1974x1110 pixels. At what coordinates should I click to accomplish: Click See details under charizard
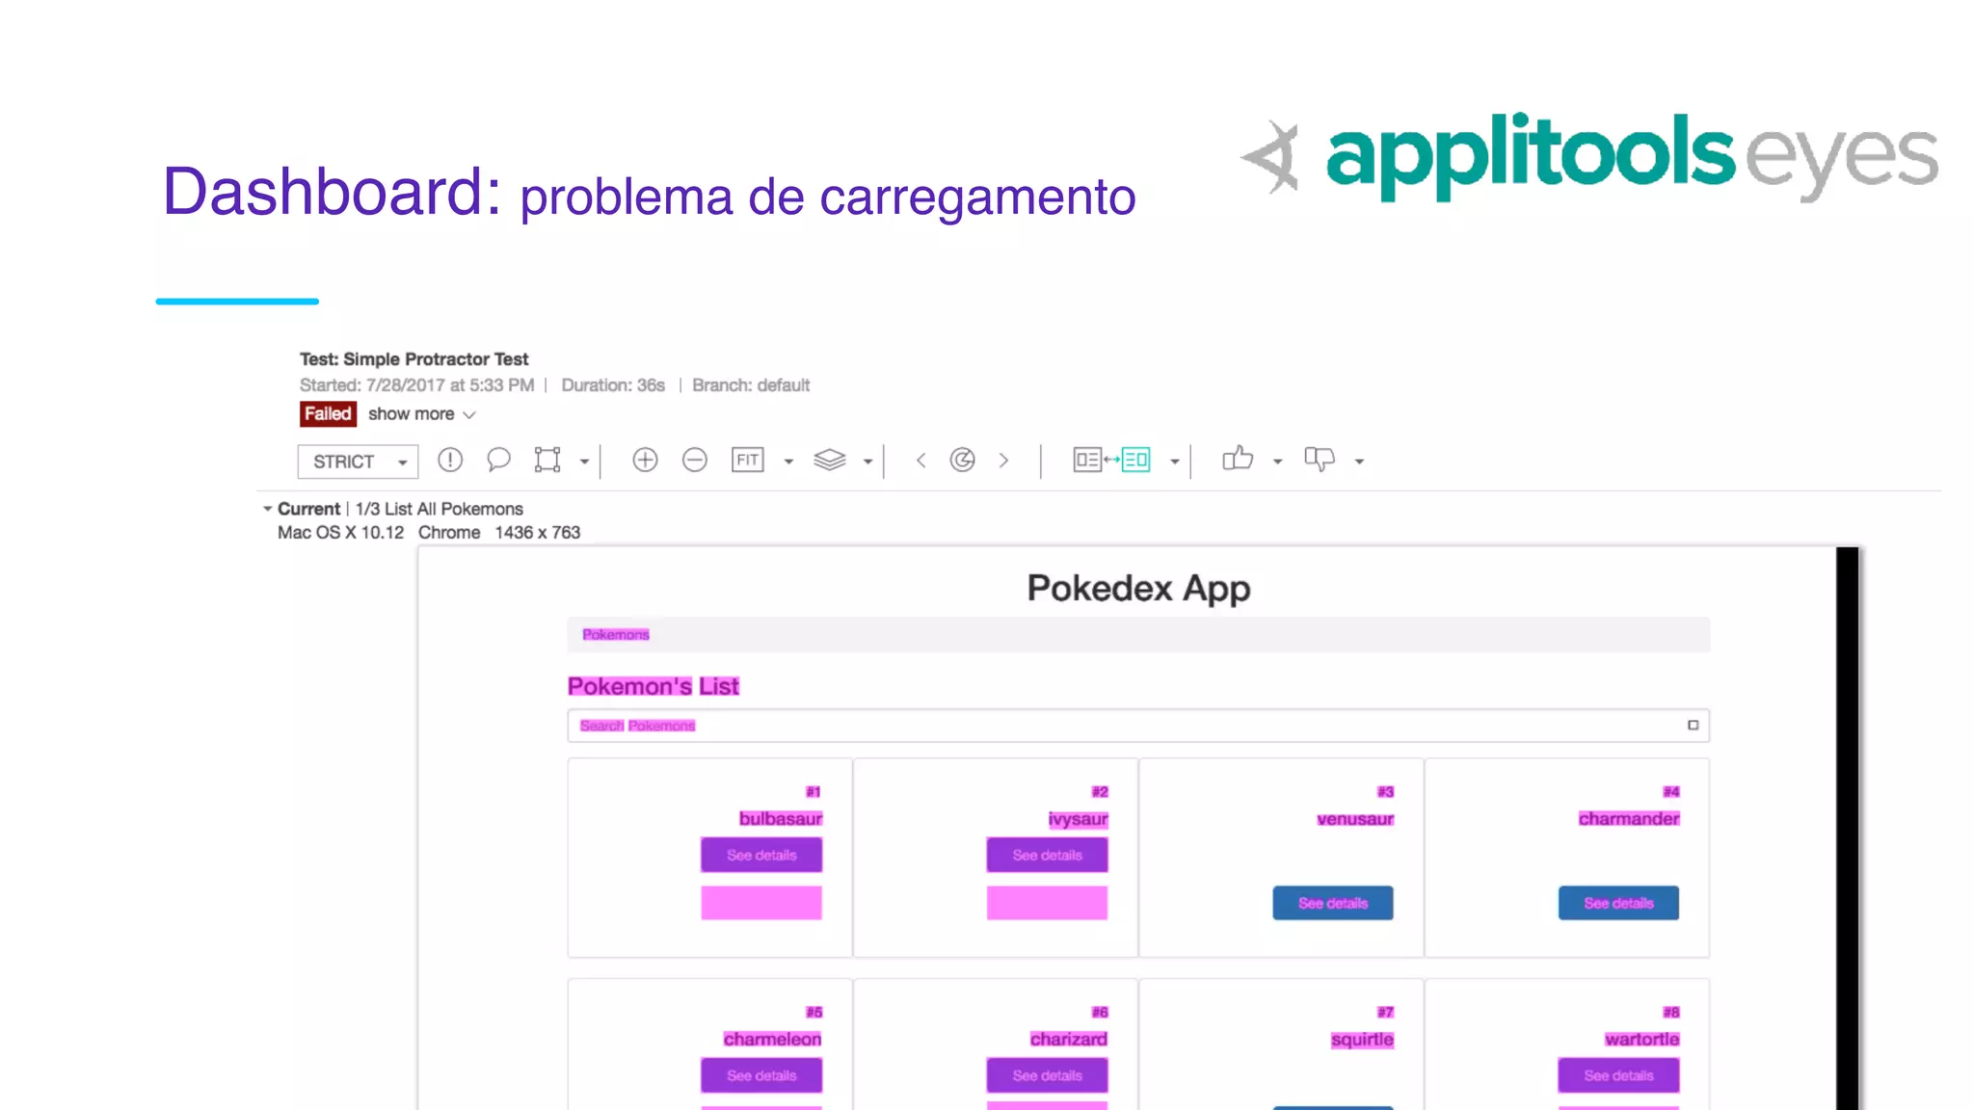point(1047,1075)
